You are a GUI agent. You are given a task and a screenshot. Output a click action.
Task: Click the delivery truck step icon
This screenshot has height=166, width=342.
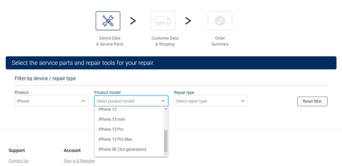click(163, 21)
